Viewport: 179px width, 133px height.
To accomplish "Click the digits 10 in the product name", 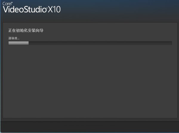I will (57, 9).
